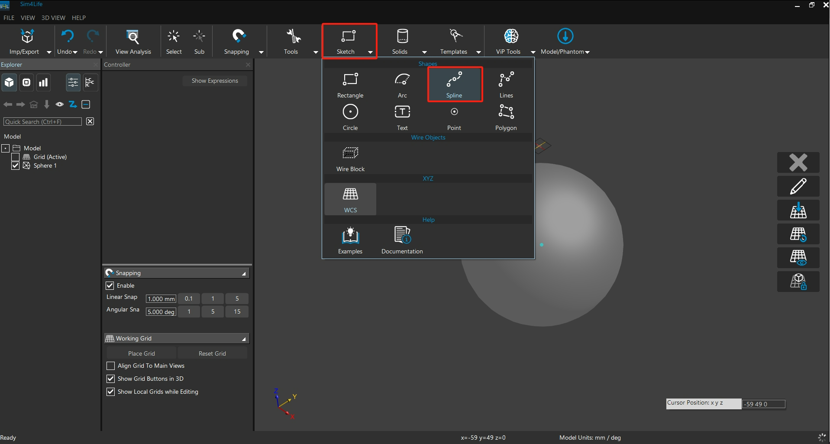Screen dimensions: 830x444
Task: Select the Spline sketch tool
Action: 454,84
